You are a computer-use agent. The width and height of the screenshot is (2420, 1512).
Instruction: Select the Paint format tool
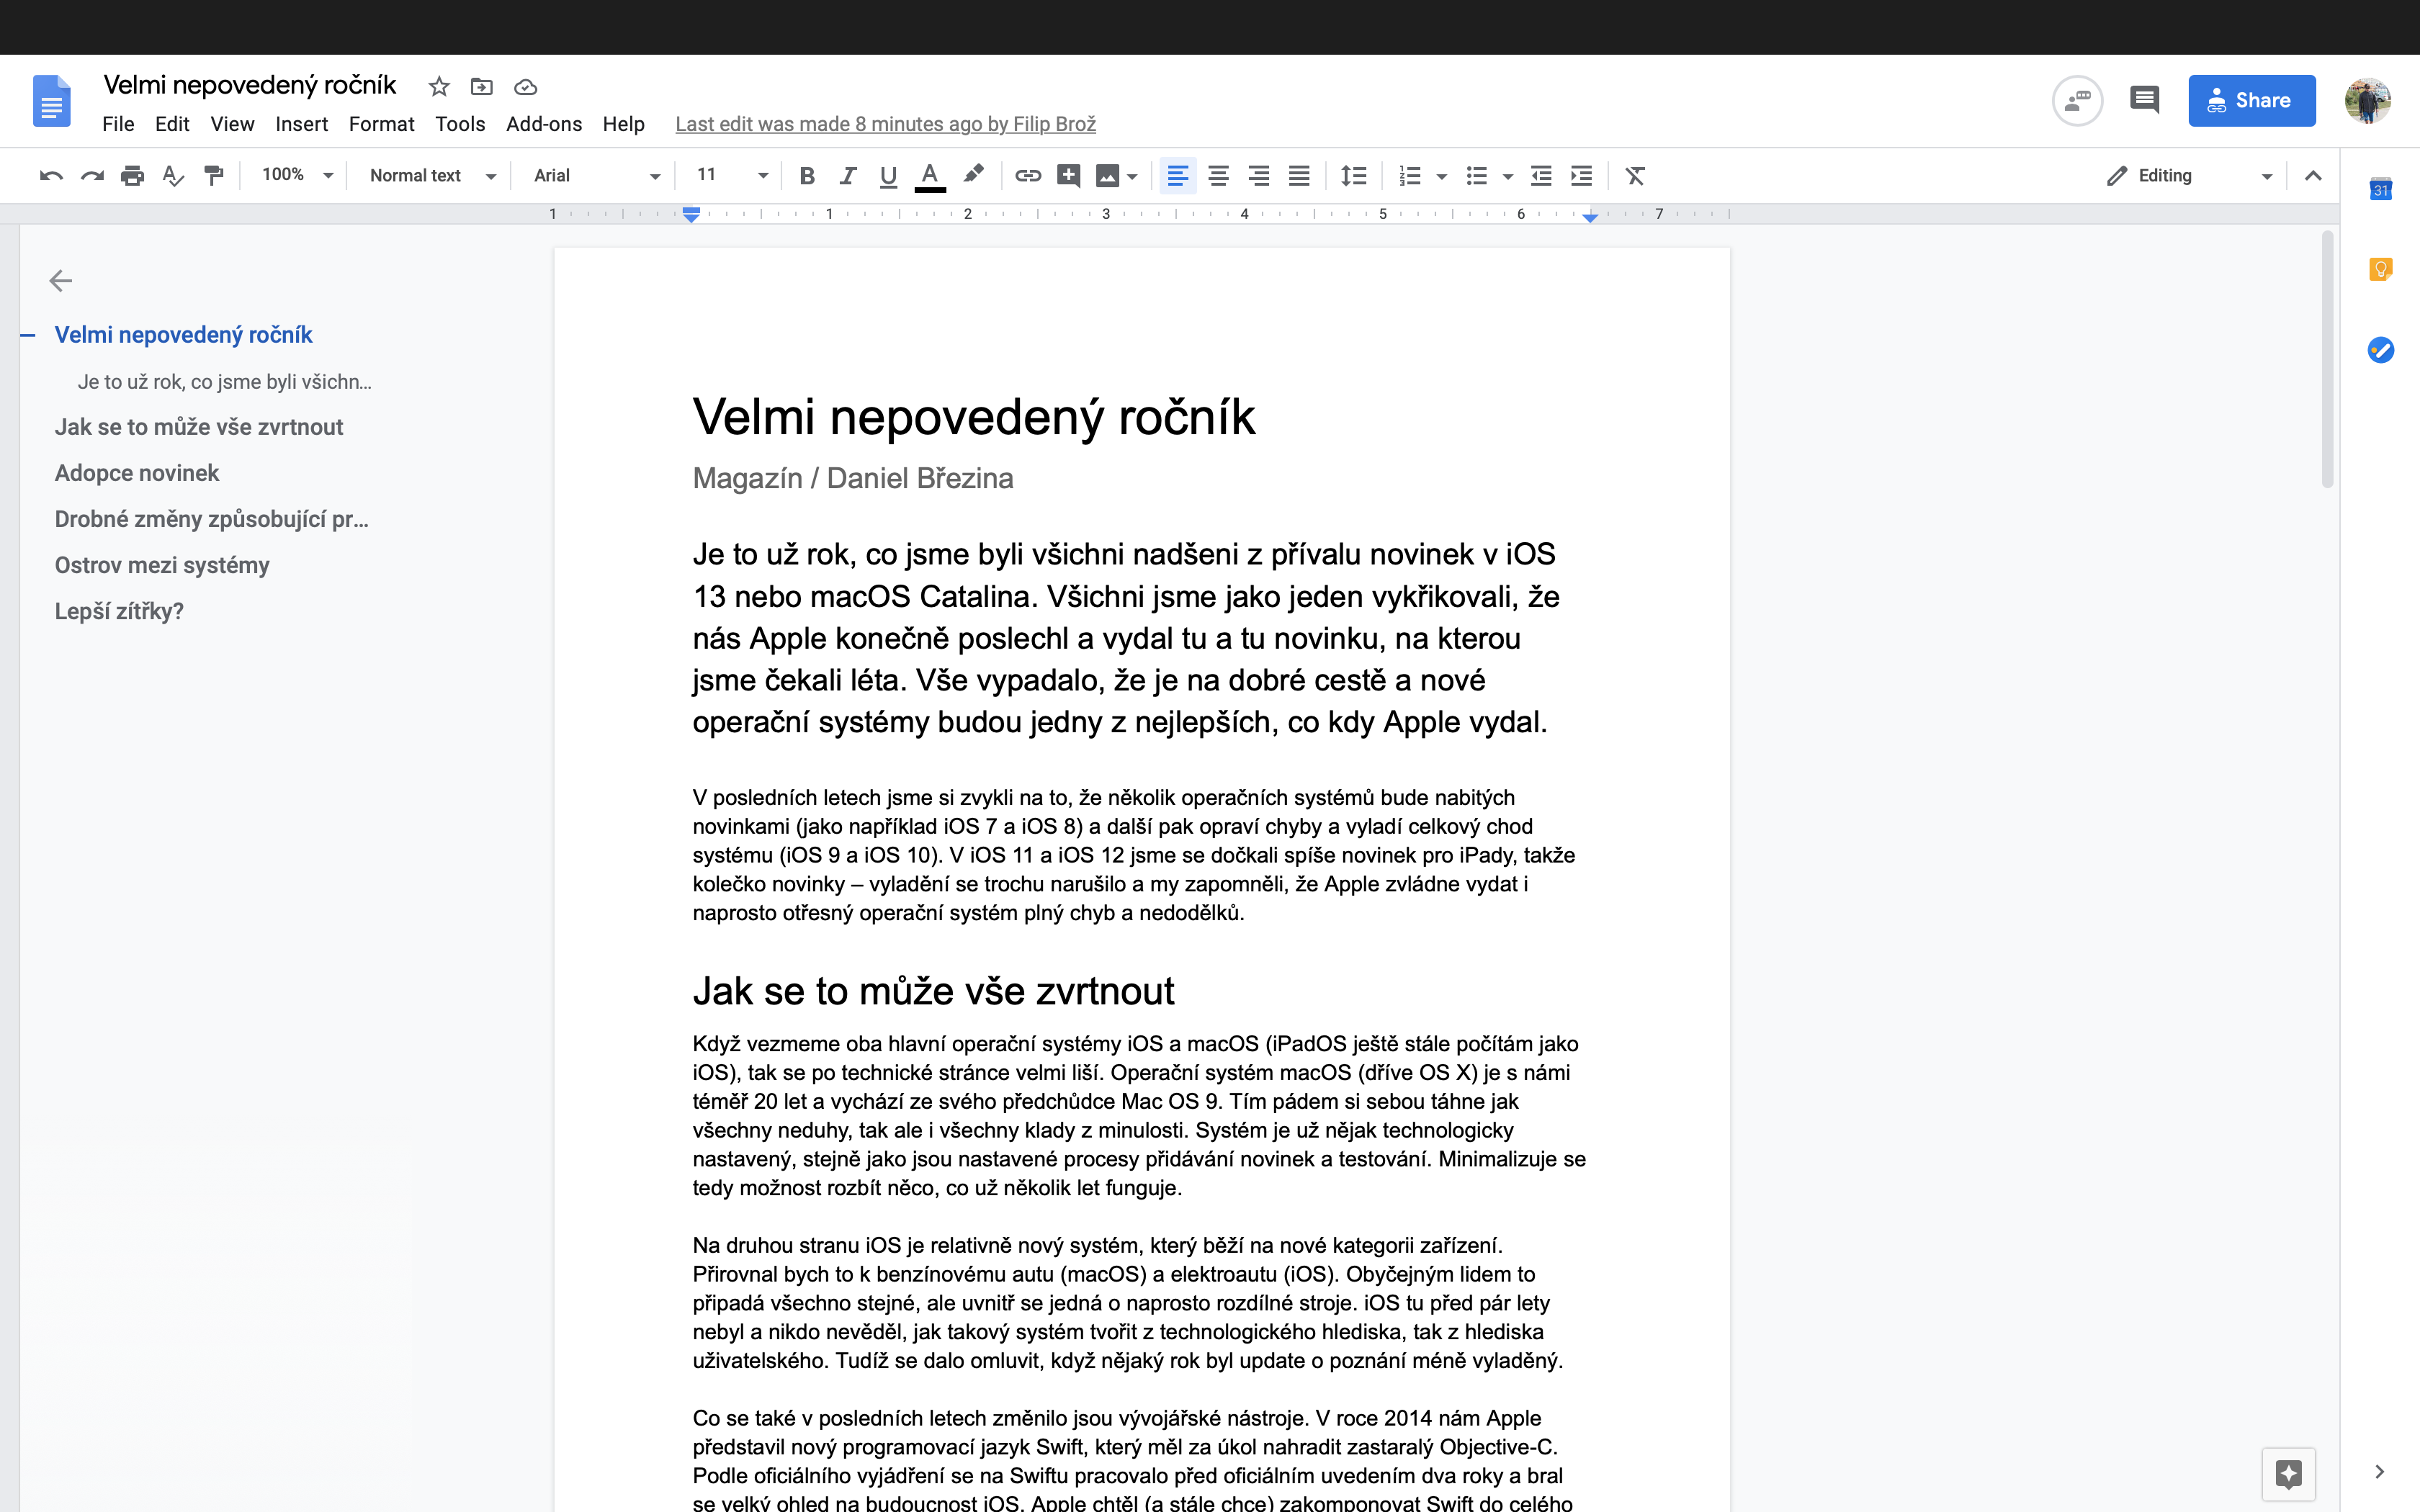point(213,176)
